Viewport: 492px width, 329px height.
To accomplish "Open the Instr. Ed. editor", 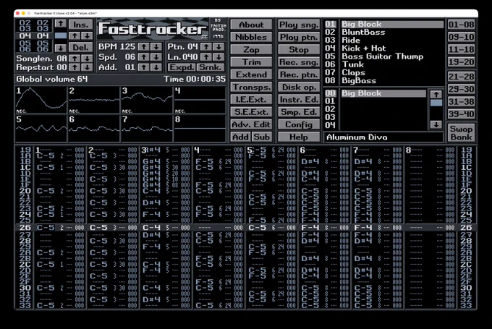I will [x=299, y=100].
